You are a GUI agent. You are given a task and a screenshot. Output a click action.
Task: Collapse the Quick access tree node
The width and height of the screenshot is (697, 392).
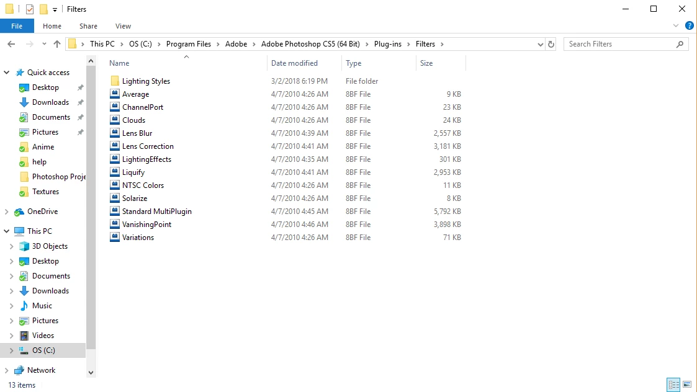tap(7, 73)
